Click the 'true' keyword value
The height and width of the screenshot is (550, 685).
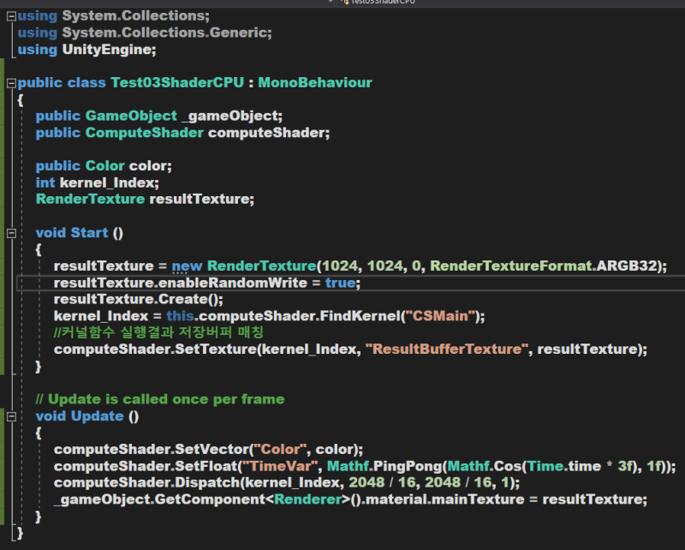[x=340, y=283]
